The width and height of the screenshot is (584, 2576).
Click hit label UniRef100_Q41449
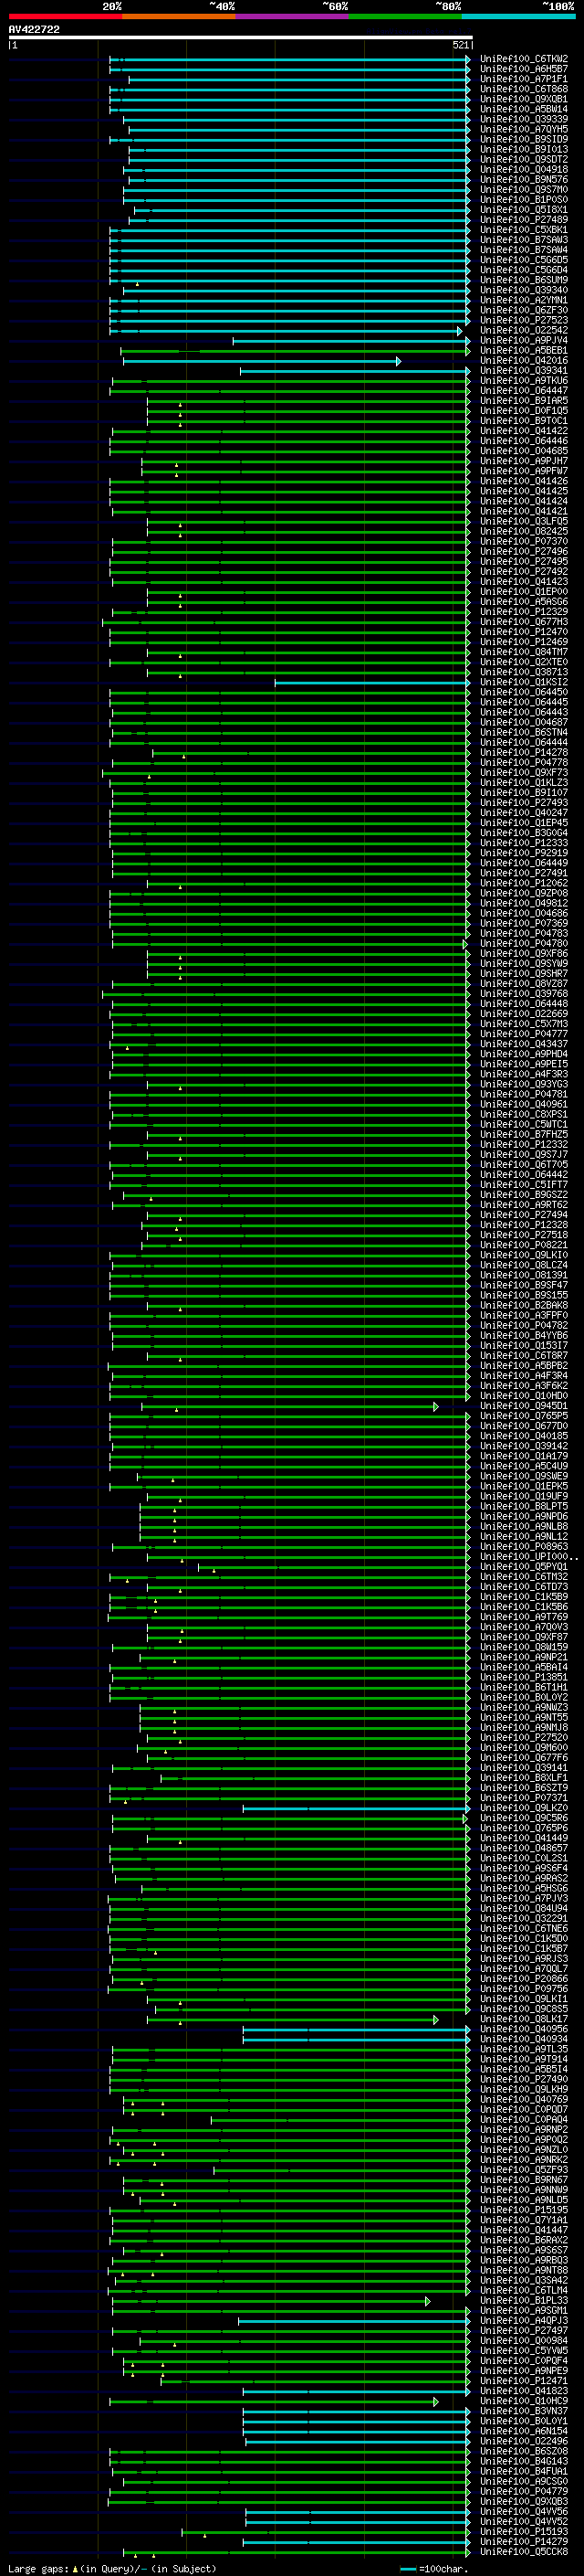[x=524, y=1838]
